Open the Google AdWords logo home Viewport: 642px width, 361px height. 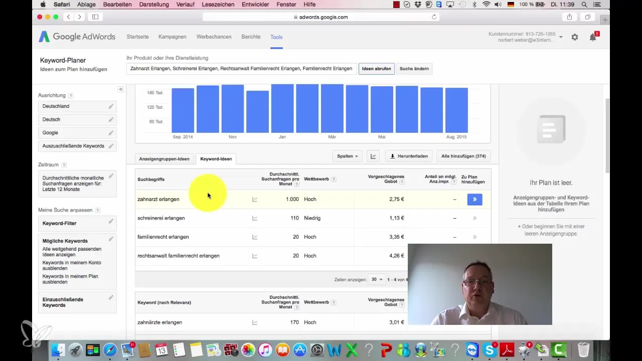coord(77,37)
